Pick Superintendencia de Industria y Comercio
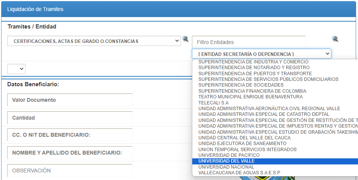Viewport: 358px width, 180px height. pyautogui.click(x=253, y=62)
